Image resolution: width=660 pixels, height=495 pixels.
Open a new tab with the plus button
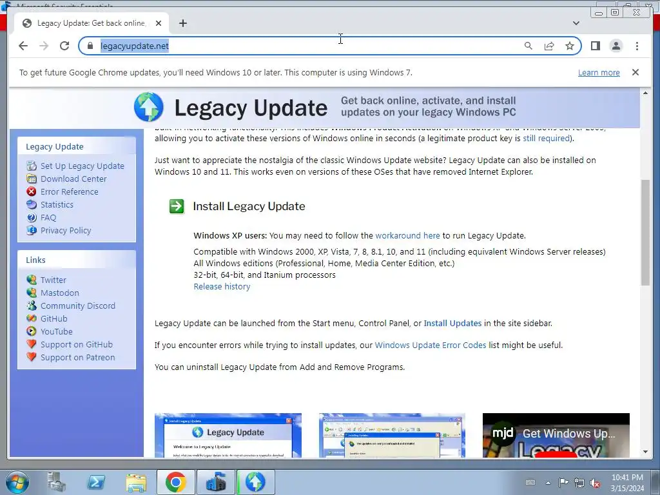182,23
